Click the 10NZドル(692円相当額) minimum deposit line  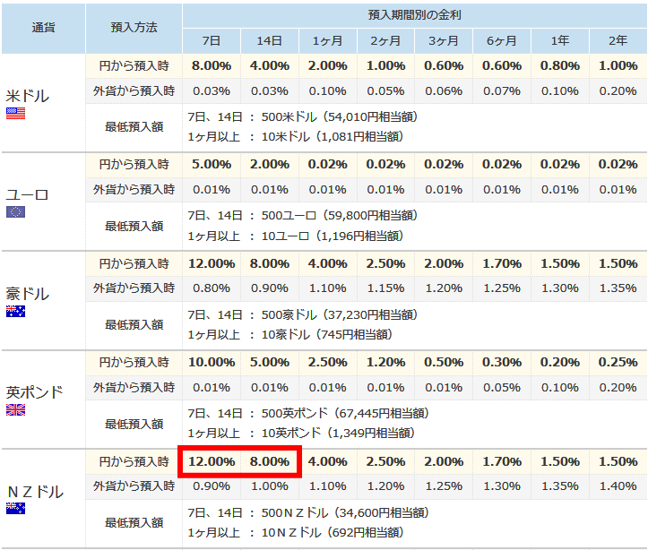coord(296,533)
